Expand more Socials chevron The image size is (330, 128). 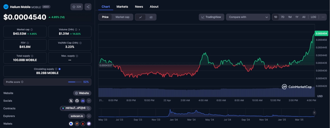click(x=89, y=101)
